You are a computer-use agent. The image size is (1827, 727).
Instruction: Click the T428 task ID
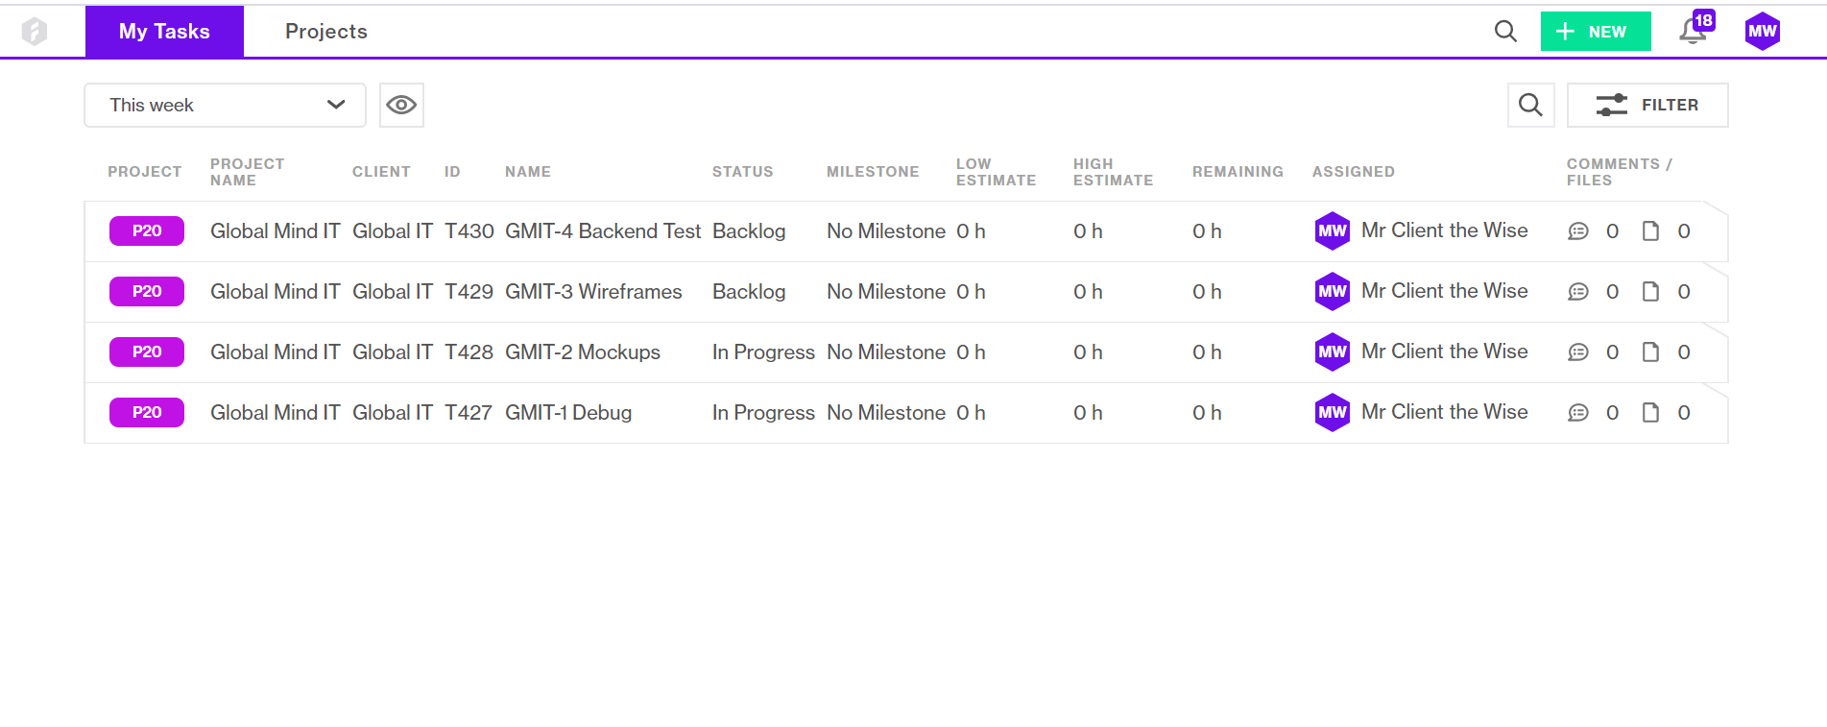coord(469,352)
